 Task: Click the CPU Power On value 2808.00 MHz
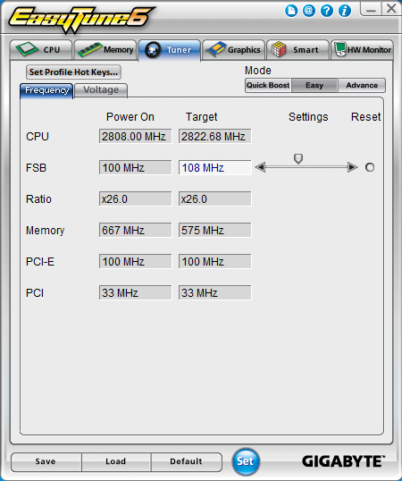point(135,136)
